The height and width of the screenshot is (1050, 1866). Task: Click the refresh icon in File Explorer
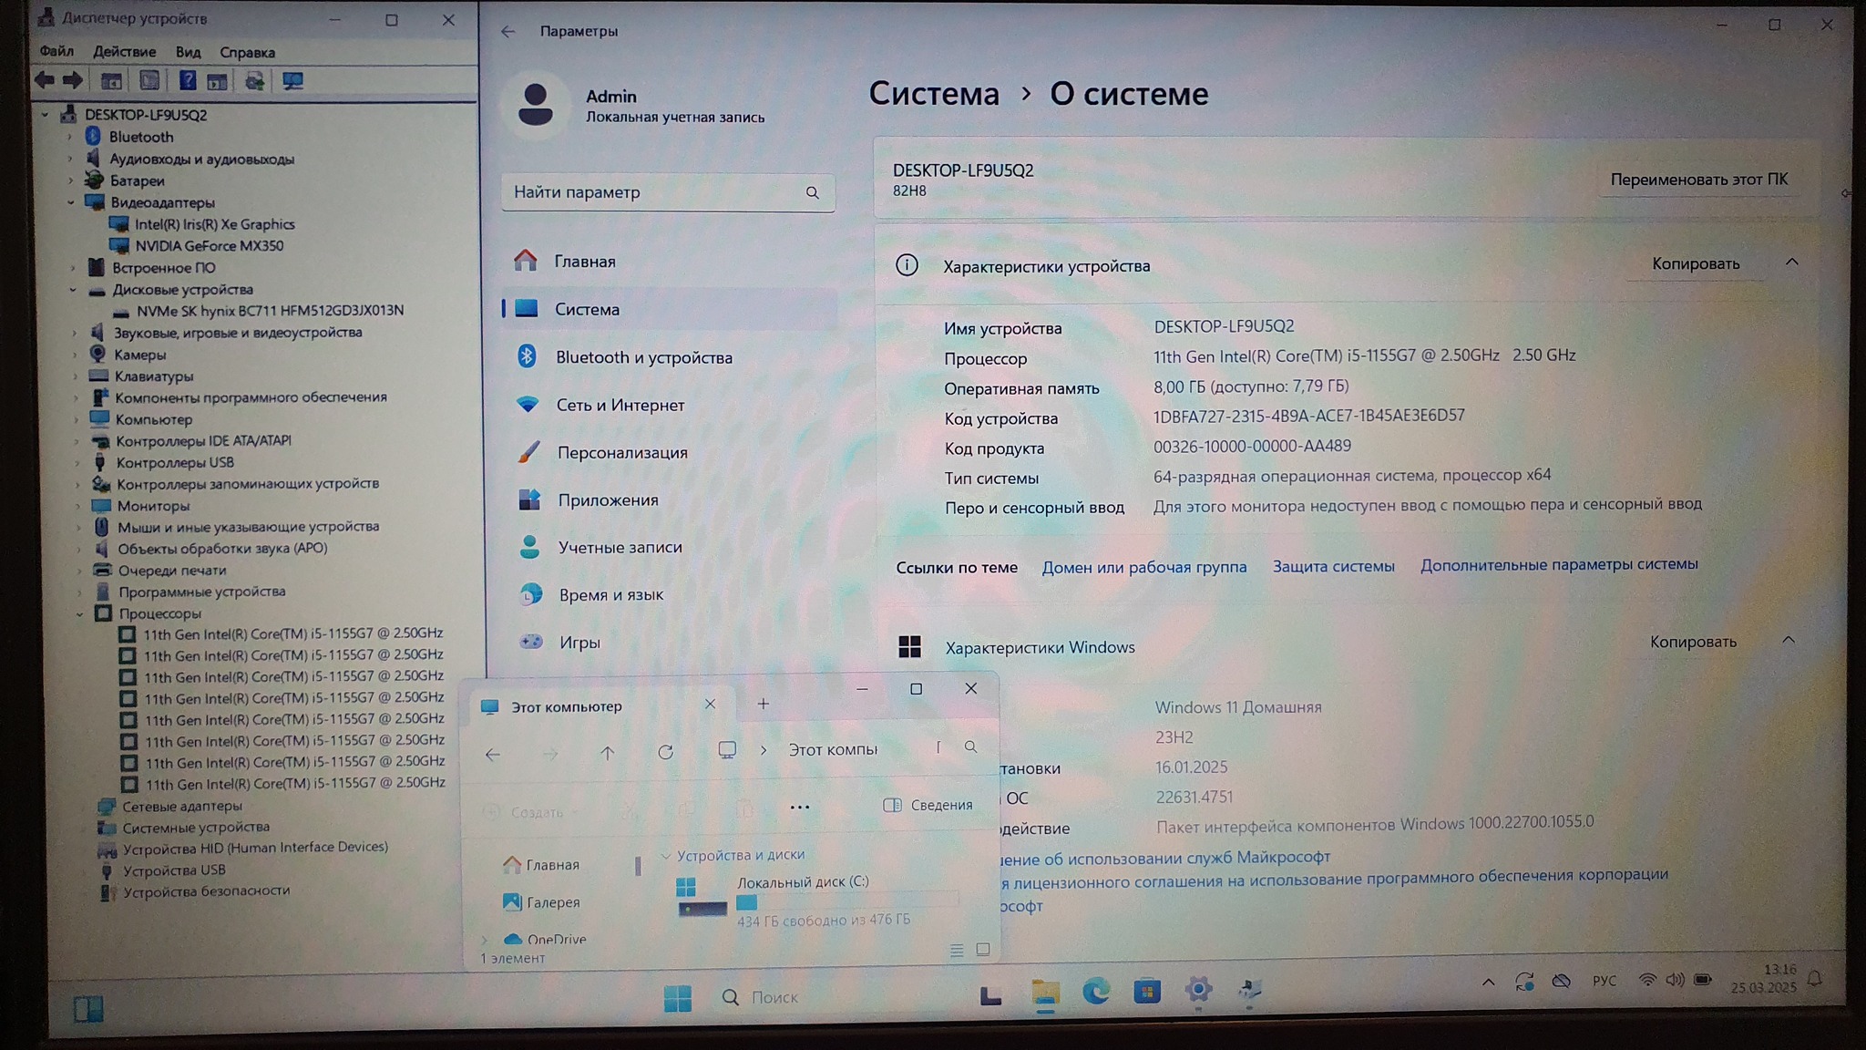point(666,752)
